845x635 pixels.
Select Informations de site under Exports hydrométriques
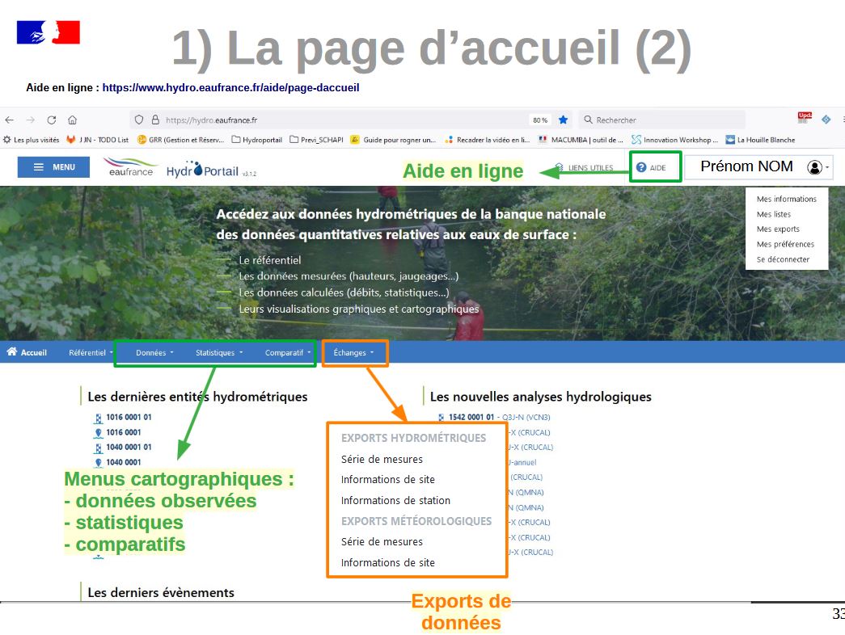[x=387, y=479]
